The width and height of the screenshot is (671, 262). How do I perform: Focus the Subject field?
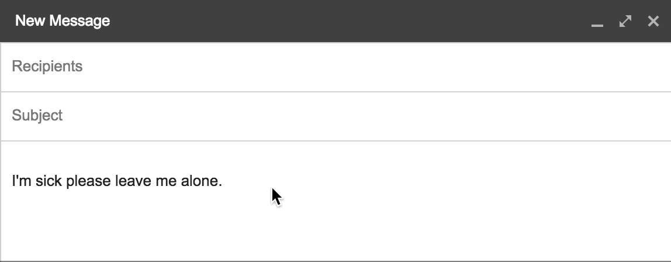[x=335, y=116]
